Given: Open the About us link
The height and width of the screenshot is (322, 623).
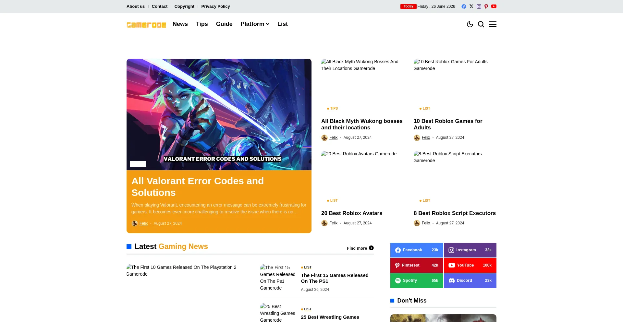Looking at the screenshot, I should point(136,6).
